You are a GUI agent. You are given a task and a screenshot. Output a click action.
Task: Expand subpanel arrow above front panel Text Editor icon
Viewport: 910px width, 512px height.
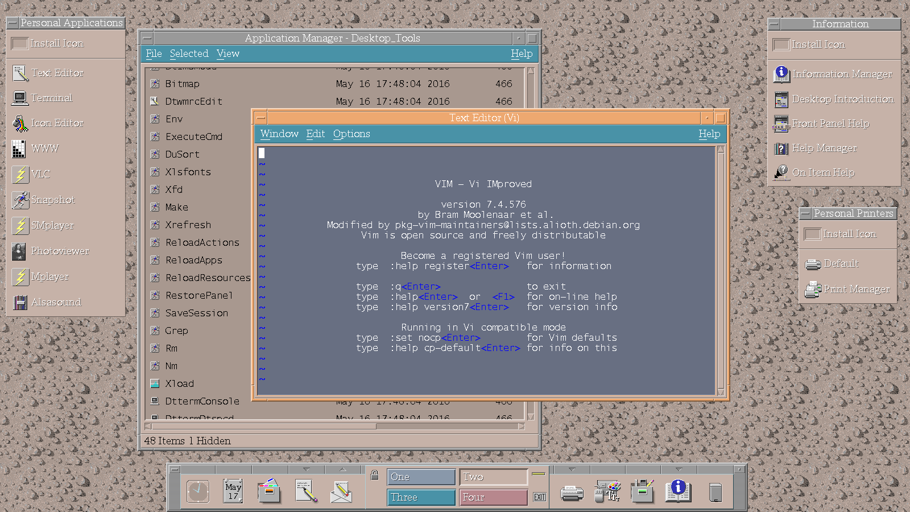(307, 469)
